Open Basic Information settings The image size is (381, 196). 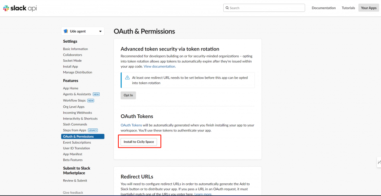75,49
